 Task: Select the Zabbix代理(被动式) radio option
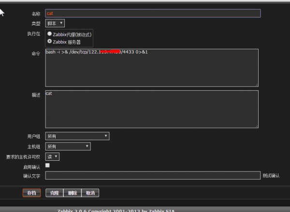pyautogui.click(x=49, y=34)
